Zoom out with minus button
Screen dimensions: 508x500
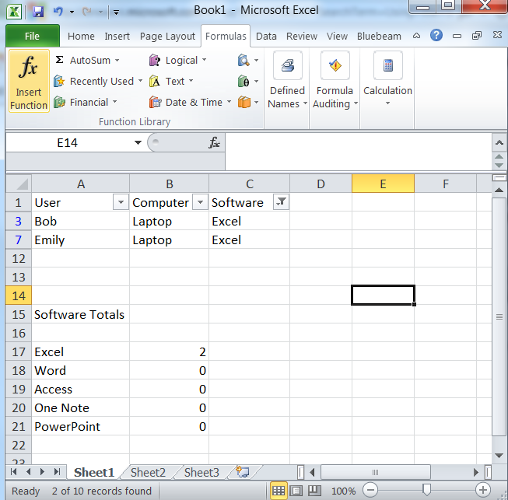[x=370, y=491]
